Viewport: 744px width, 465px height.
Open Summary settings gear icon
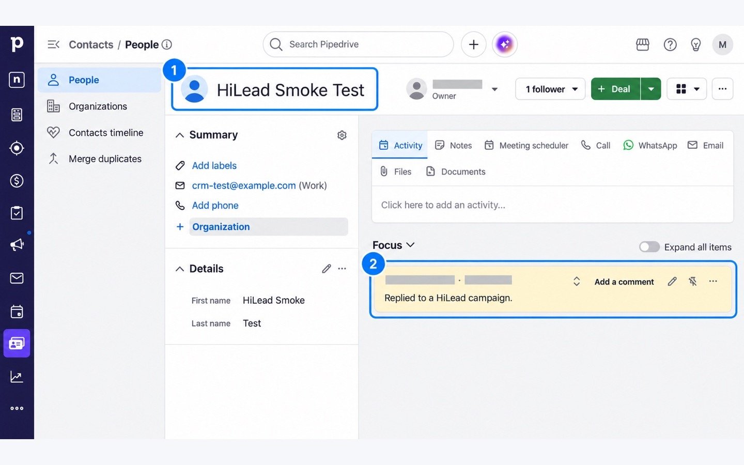coord(342,135)
